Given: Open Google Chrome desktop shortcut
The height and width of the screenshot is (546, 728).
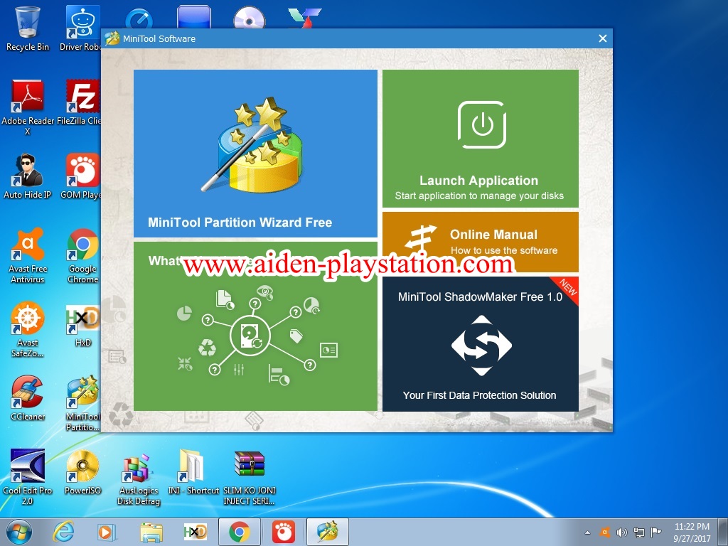Looking at the screenshot, I should tap(82, 255).
